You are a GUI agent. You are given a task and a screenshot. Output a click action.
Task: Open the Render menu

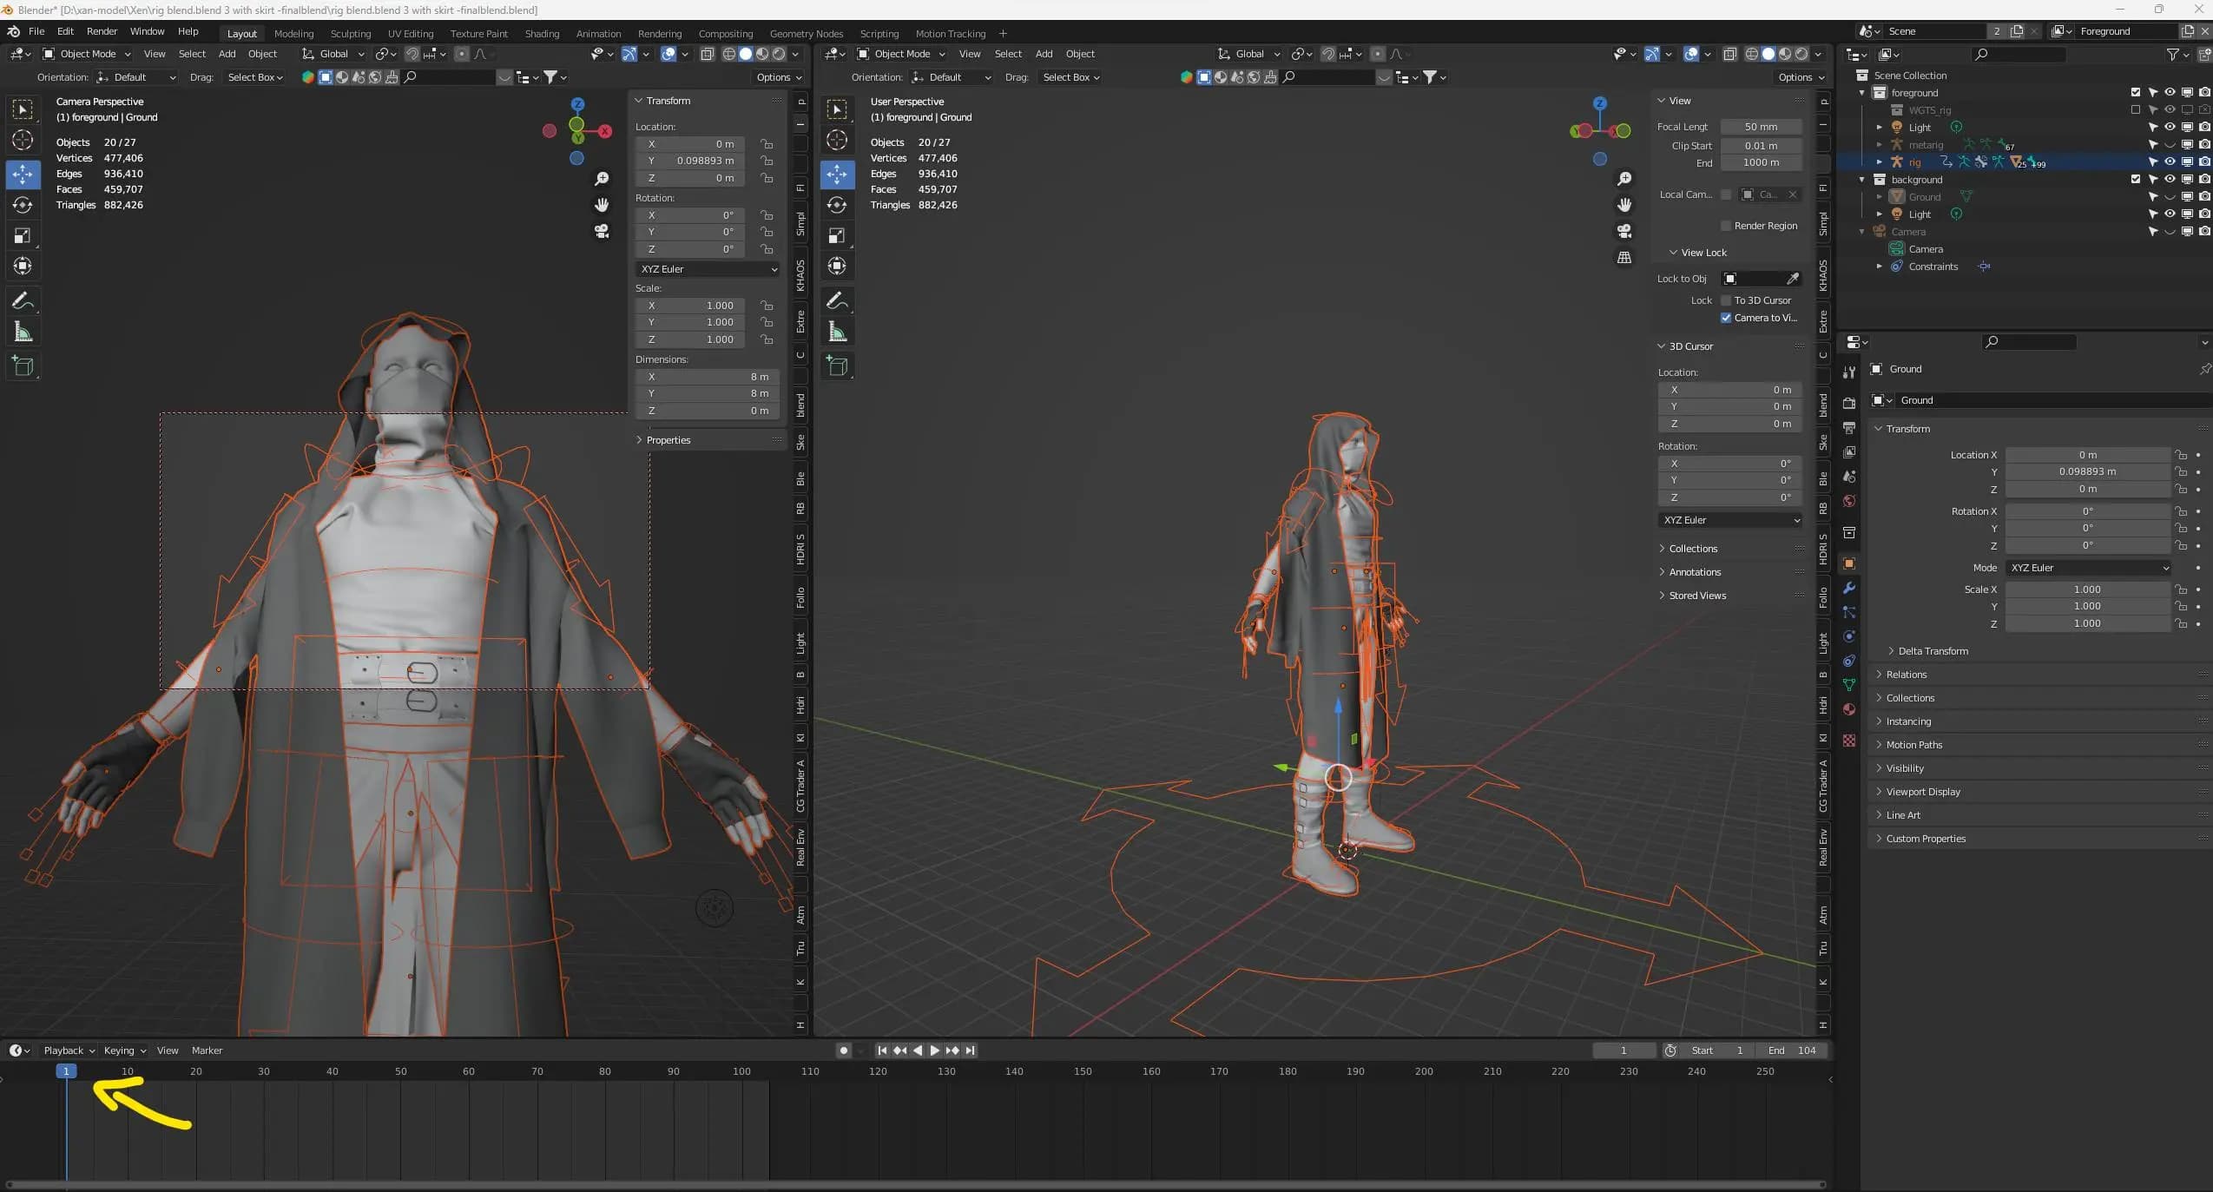[x=102, y=31]
